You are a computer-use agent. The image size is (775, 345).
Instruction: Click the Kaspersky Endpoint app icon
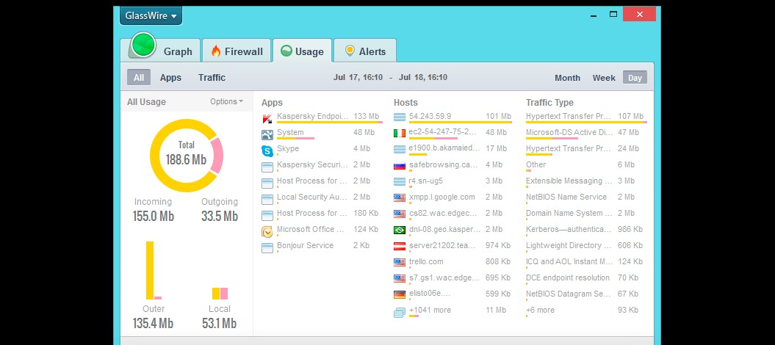point(267,118)
